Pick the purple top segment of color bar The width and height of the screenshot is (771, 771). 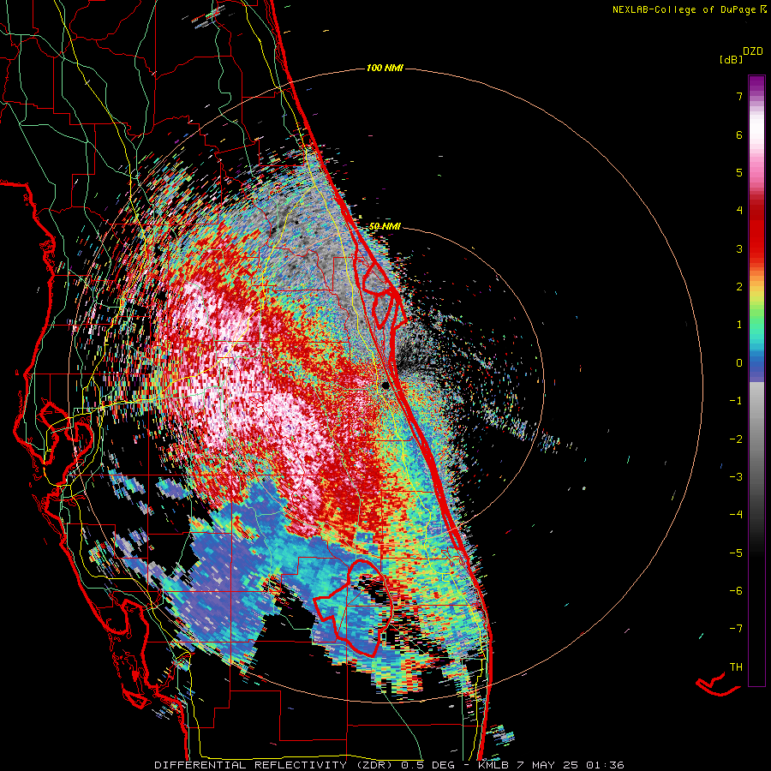coord(756,85)
